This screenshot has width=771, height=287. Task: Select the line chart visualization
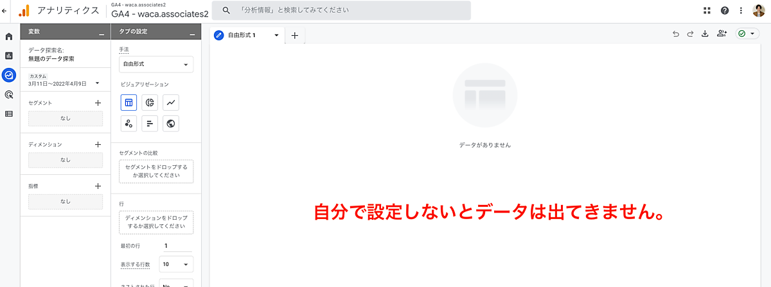click(x=171, y=102)
